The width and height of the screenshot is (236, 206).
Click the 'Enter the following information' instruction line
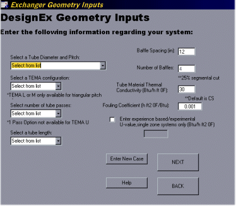point(96,32)
